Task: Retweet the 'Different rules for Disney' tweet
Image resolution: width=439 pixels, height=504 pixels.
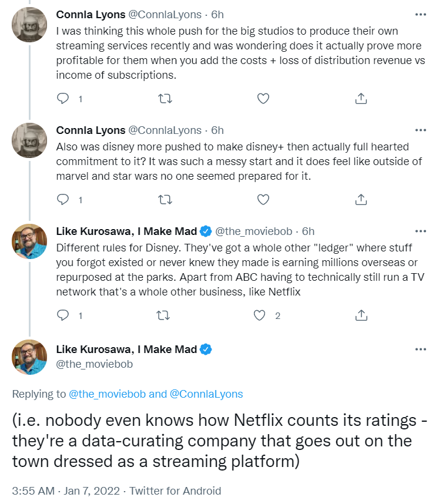Action: coord(165,315)
